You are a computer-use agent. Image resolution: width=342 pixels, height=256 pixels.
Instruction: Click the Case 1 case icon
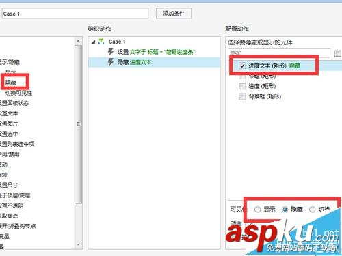101,42
